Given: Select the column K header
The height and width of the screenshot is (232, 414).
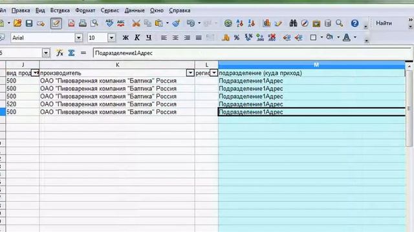Looking at the screenshot, I should tap(117, 64).
